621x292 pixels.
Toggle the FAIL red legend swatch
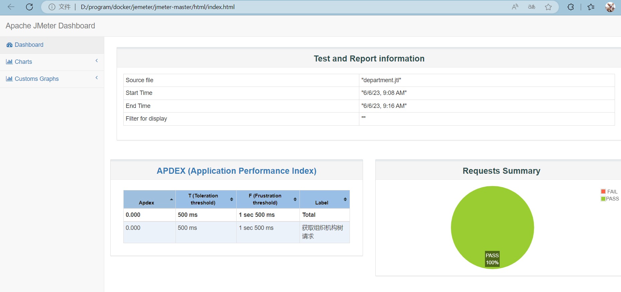(603, 191)
